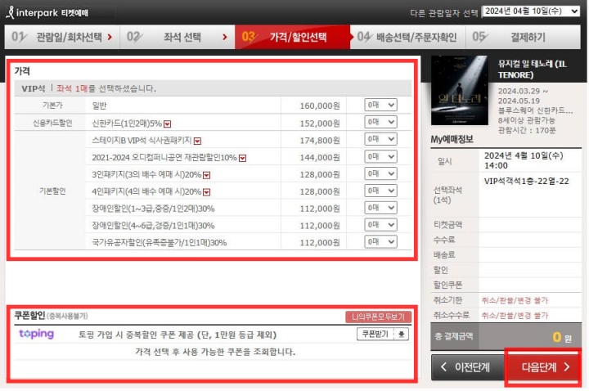
Task: Click 장애인할인(1~3급,중증/1인2매)30% text
Action: (x=153, y=209)
